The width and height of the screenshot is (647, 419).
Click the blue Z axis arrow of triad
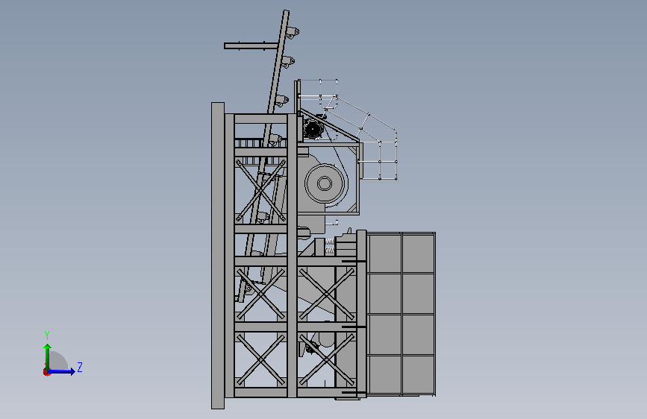pyautogui.click(x=62, y=371)
